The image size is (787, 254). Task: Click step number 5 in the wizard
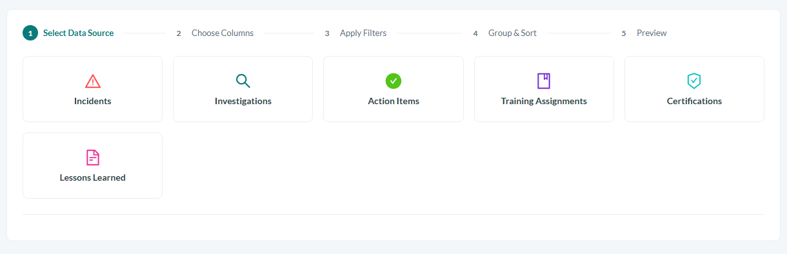pyautogui.click(x=624, y=33)
